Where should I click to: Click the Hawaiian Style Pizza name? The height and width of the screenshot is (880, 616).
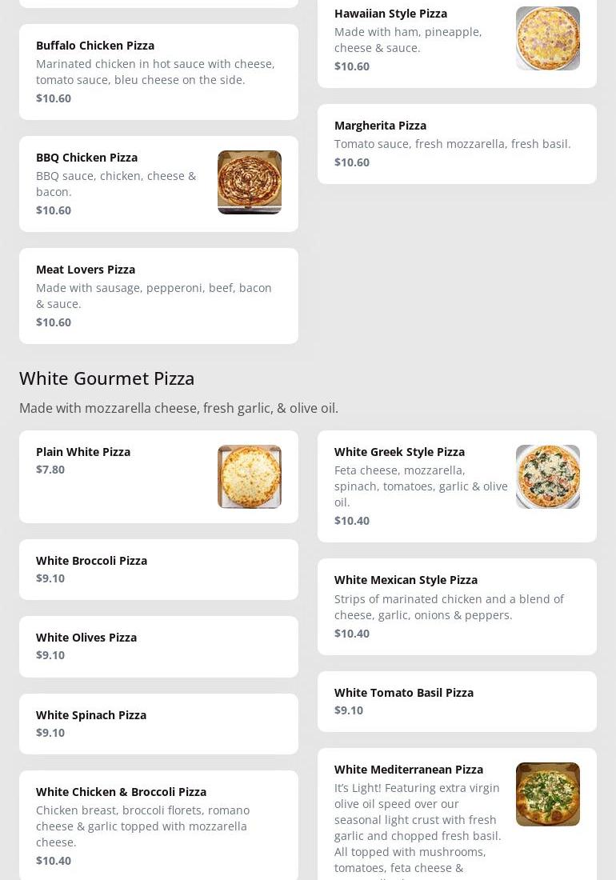click(390, 14)
